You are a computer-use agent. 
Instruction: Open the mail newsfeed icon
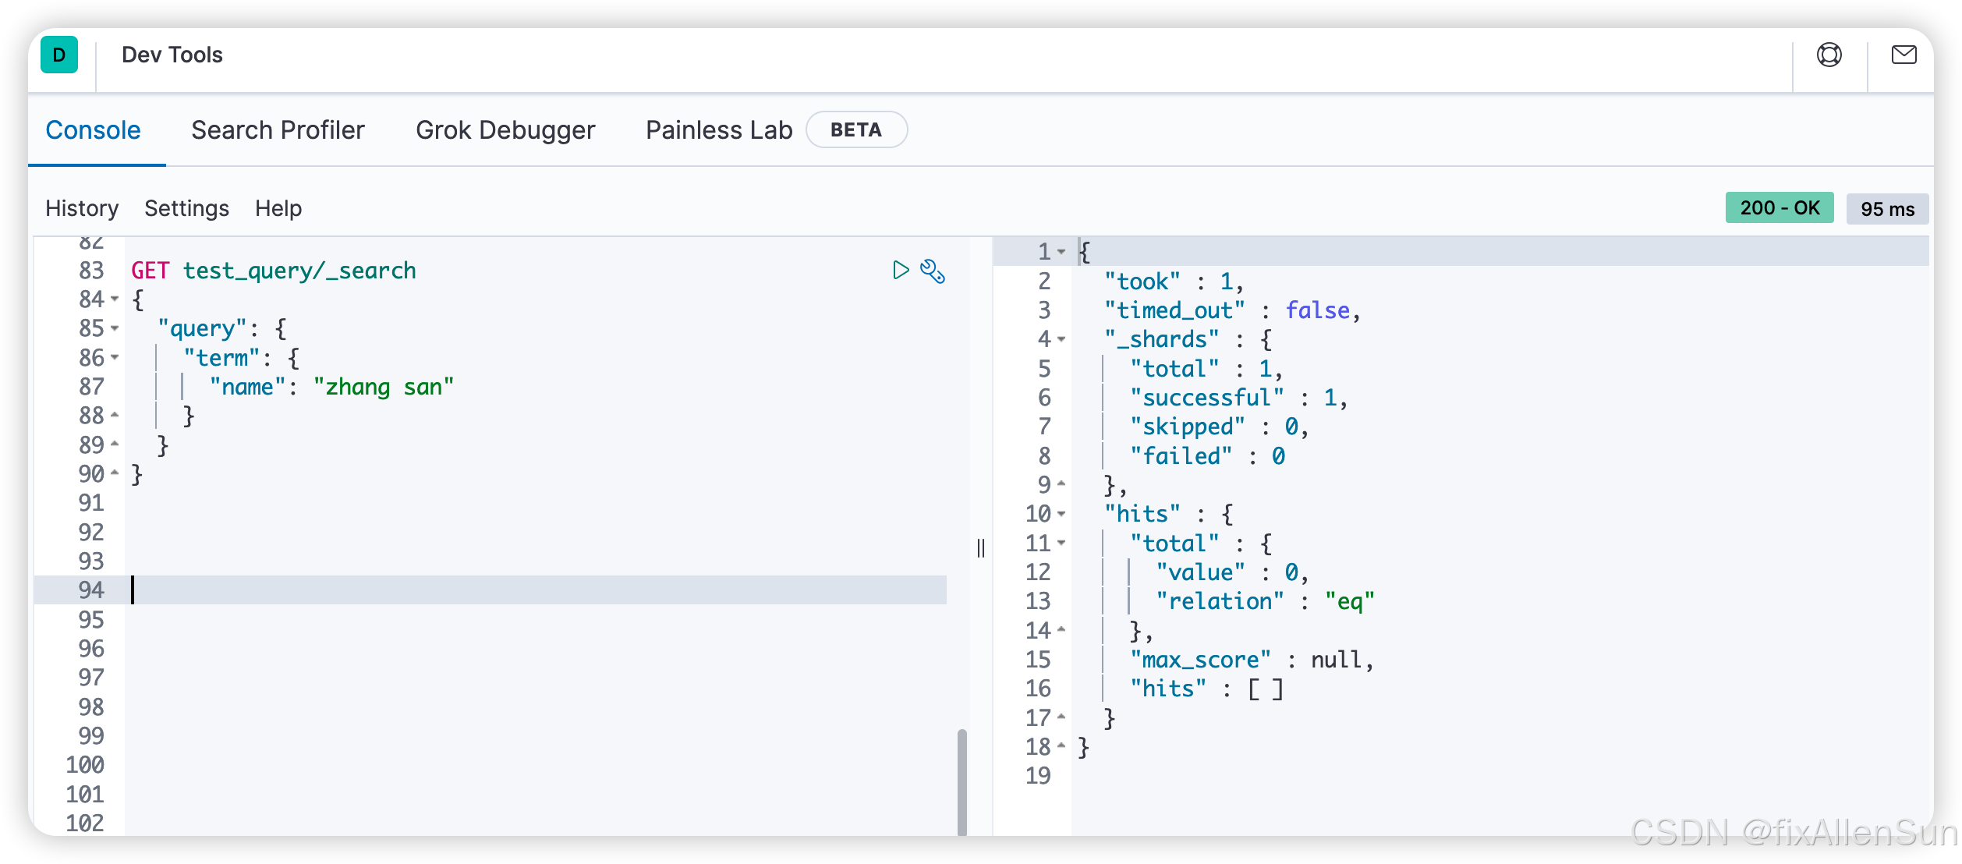pyautogui.click(x=1904, y=55)
